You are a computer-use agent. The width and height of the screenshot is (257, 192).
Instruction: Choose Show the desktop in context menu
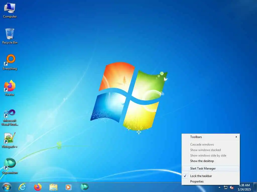tap(211, 161)
